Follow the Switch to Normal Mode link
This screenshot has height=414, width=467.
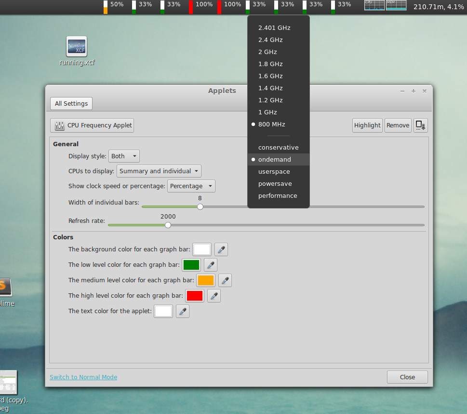point(83,377)
